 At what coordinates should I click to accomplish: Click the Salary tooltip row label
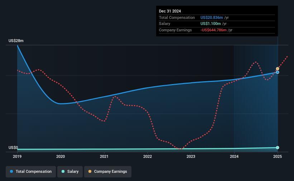[165, 24]
